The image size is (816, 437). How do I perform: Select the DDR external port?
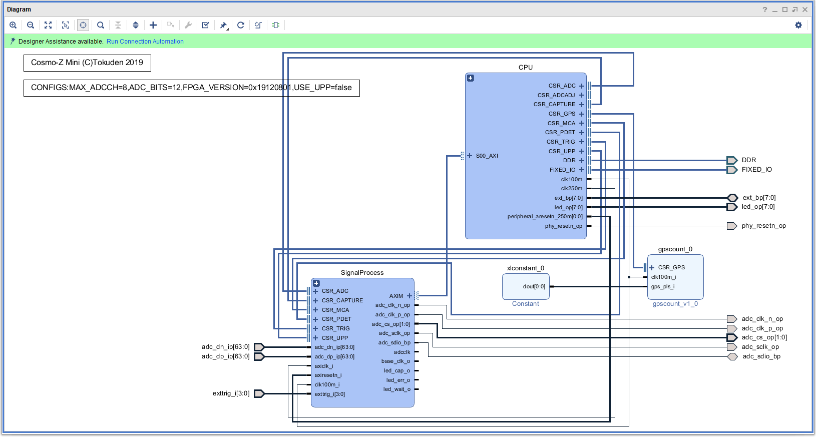coord(732,160)
